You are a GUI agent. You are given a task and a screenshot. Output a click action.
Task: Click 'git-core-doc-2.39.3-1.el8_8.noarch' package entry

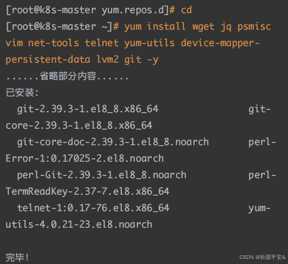(113, 142)
